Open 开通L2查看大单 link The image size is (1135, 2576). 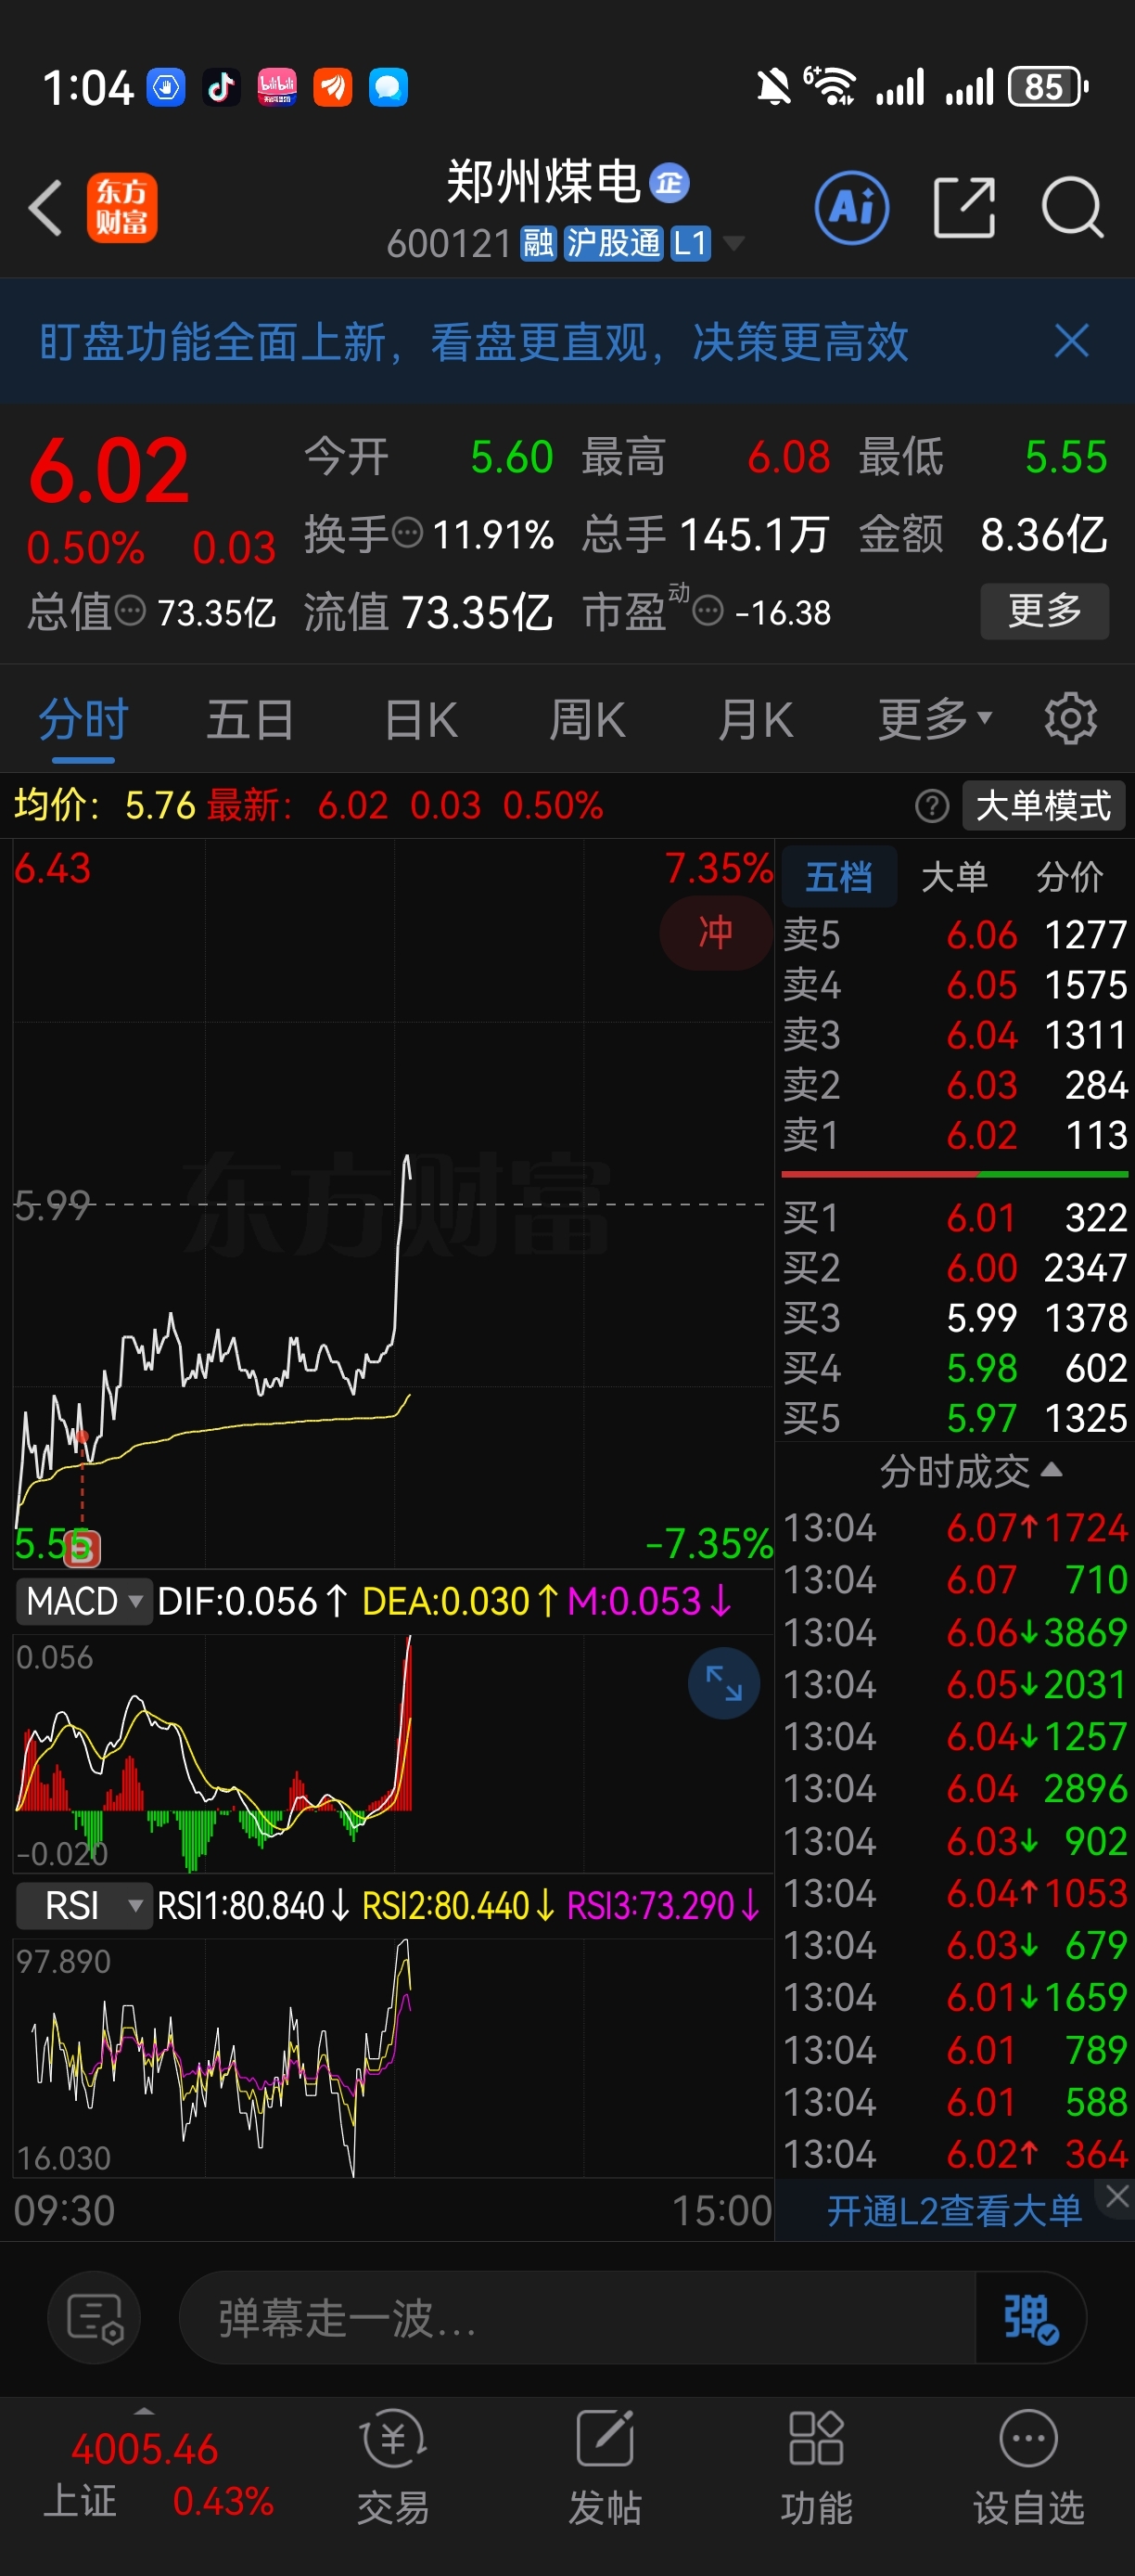pyautogui.click(x=953, y=2210)
